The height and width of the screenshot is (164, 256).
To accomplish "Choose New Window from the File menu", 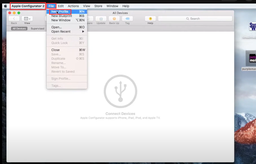I will pos(67,20).
